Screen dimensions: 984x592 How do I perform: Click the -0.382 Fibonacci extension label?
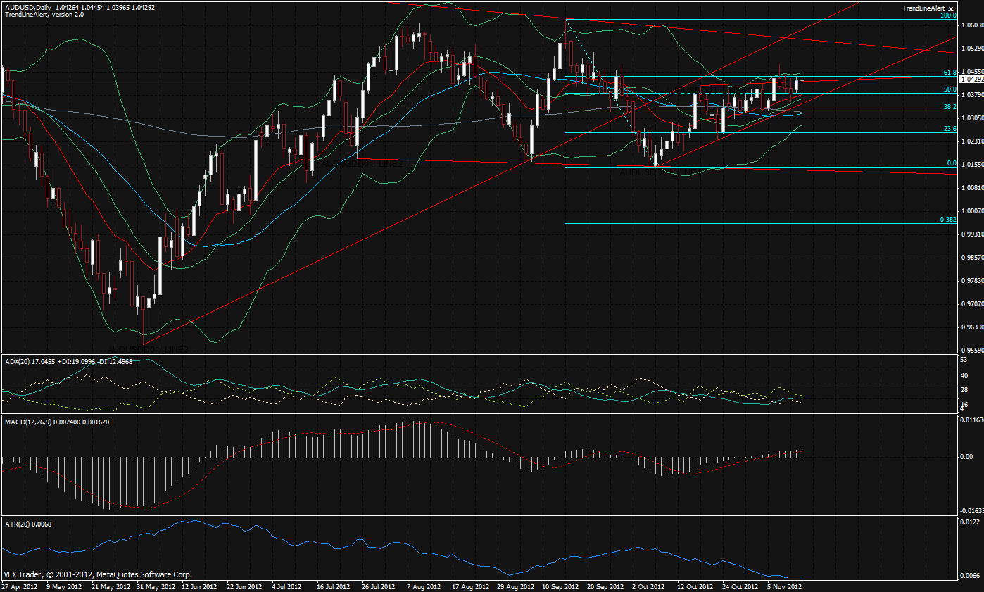[947, 220]
